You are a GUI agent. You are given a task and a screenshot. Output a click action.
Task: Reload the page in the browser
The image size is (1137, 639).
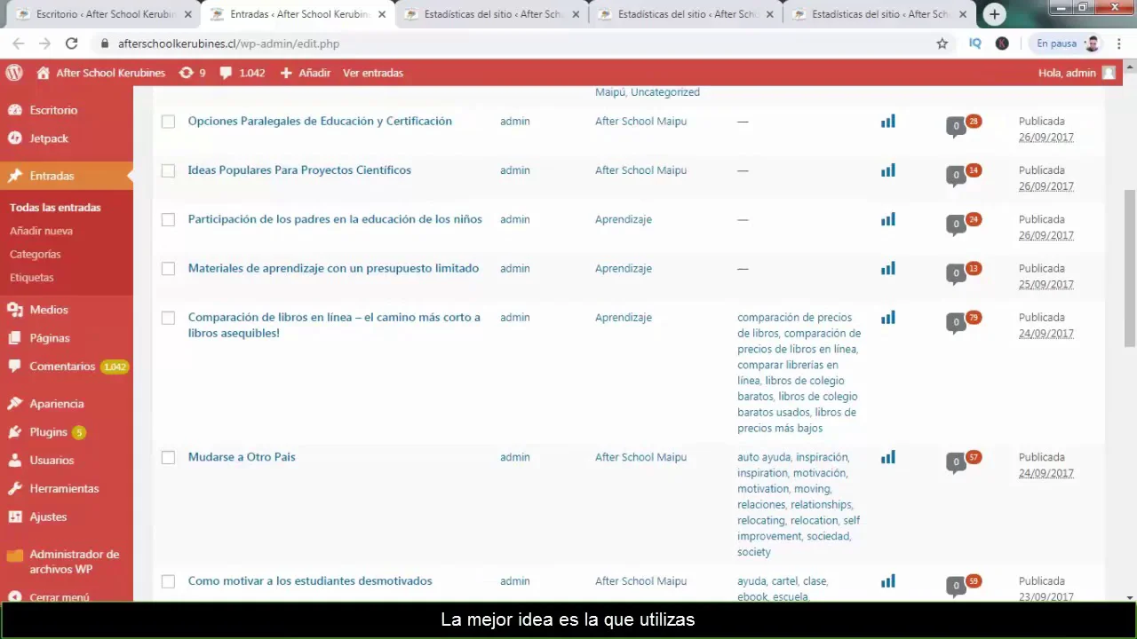[71, 43]
